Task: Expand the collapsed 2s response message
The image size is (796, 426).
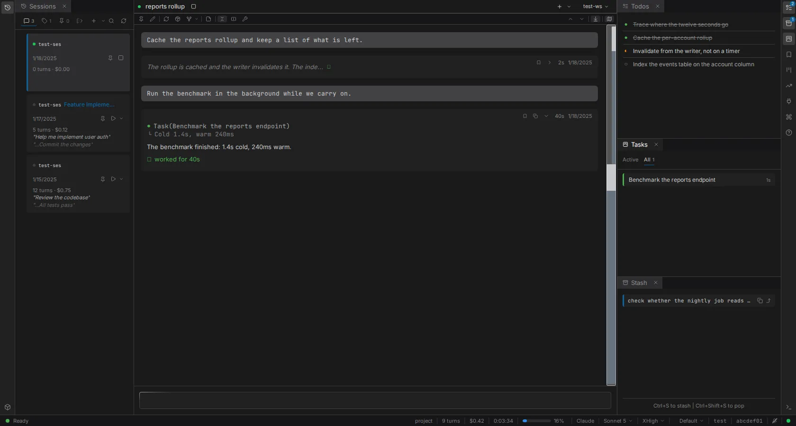Action: coord(549,62)
